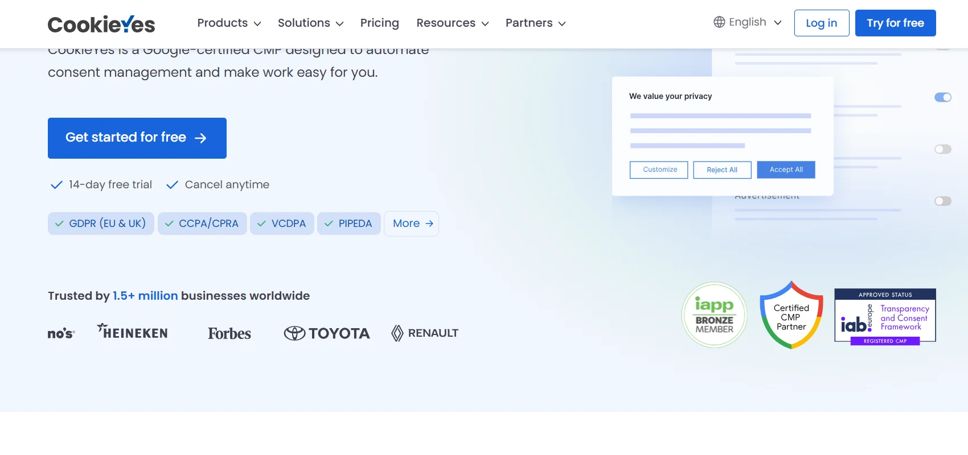
Task: Open the English language selector
Action: (748, 22)
